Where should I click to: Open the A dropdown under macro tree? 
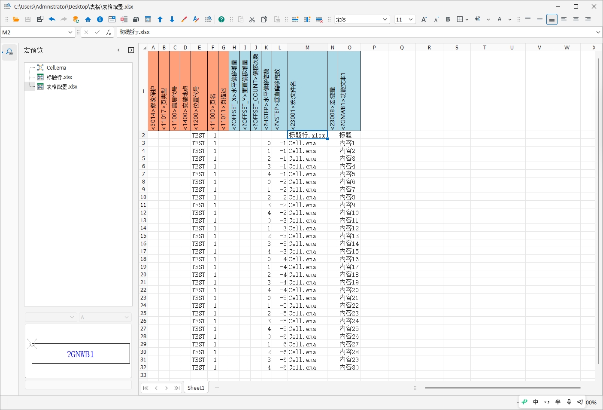[x=105, y=317]
